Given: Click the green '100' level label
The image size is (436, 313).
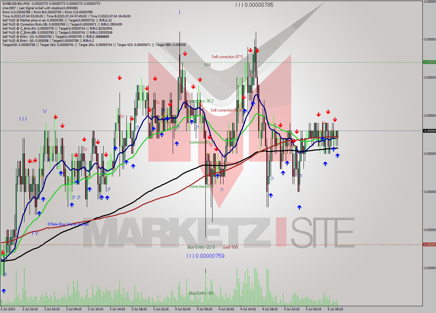Looking at the screenshot, I should [x=207, y=65].
